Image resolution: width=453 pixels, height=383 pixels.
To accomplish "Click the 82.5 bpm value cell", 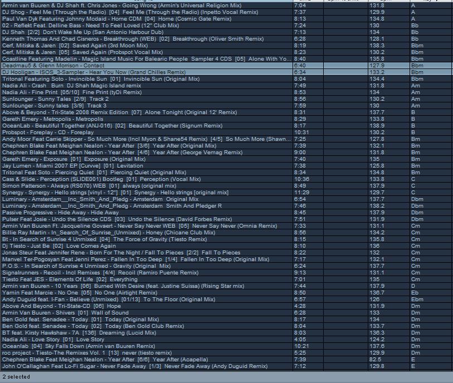I will tap(389, 359).
